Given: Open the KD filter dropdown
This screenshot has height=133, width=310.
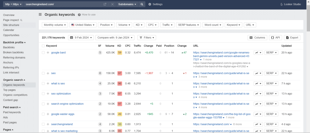Looking at the screenshot, I should (139, 25).
